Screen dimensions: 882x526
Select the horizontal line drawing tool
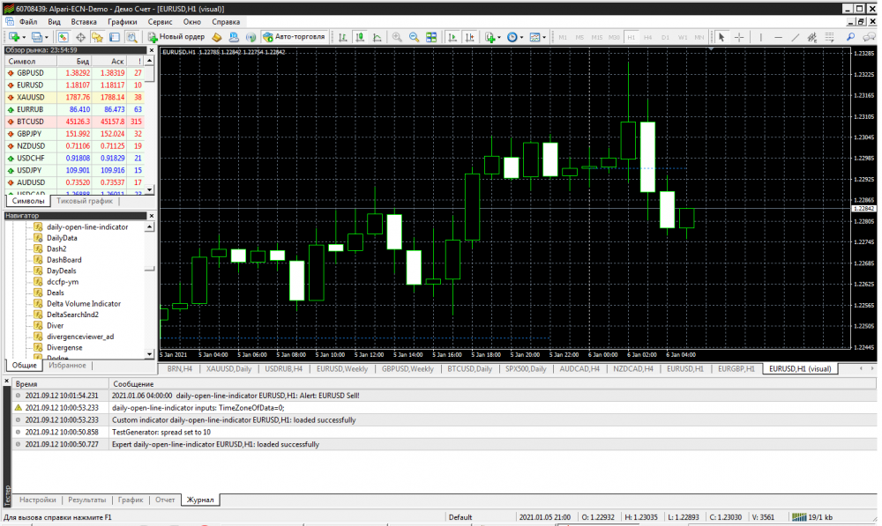pos(777,37)
